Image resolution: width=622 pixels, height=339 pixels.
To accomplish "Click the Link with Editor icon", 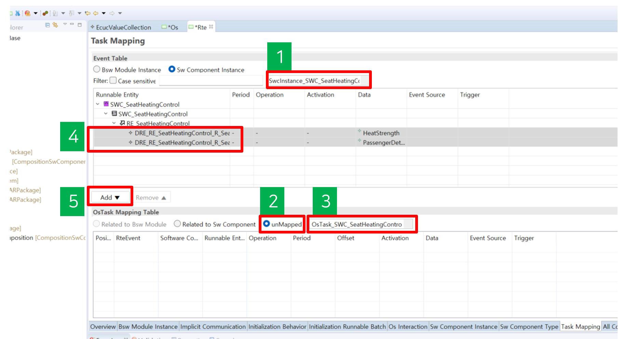I will click(x=55, y=25).
